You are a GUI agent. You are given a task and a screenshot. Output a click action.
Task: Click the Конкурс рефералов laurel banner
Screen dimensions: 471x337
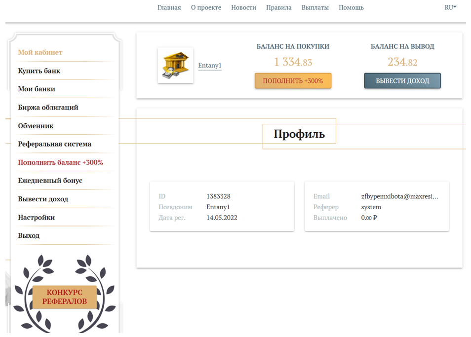[x=64, y=297]
